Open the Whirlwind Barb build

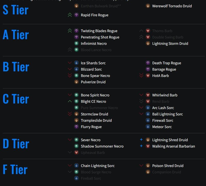(165, 95)
